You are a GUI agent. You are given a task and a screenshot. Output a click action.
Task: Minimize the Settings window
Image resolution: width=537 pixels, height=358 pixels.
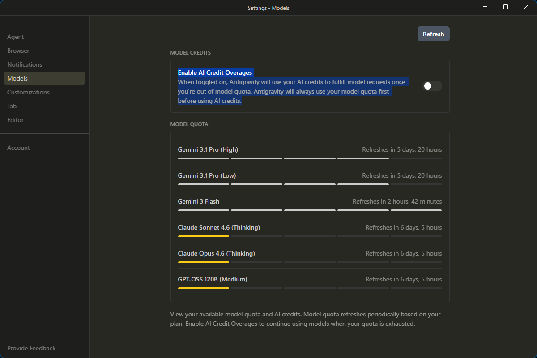click(485, 7)
